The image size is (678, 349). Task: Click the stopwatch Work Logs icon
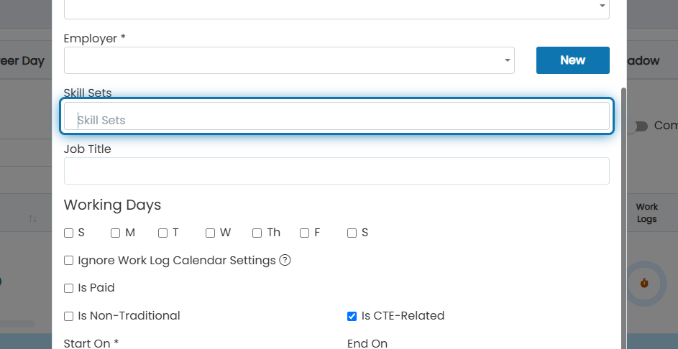(644, 284)
